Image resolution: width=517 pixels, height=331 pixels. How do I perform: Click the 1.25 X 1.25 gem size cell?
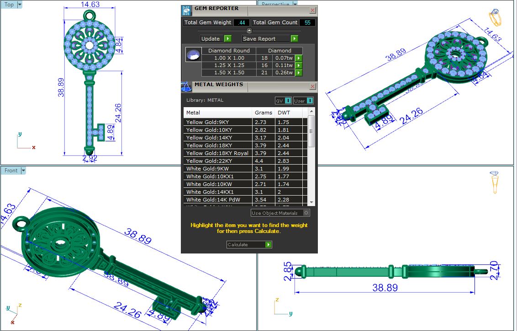click(x=229, y=65)
